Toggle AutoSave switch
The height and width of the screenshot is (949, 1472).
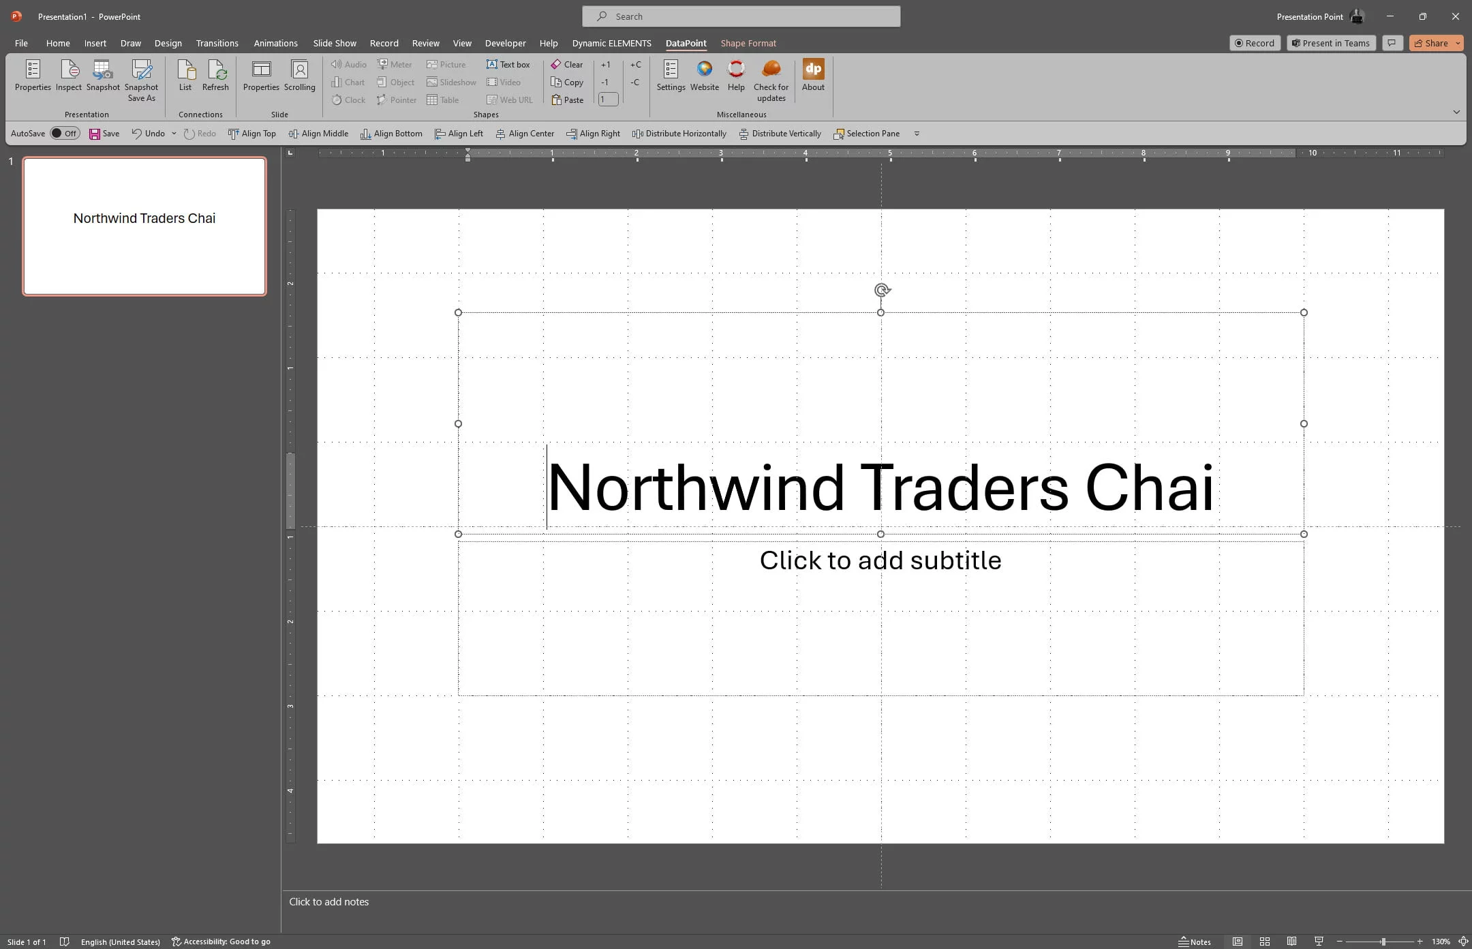[65, 134]
